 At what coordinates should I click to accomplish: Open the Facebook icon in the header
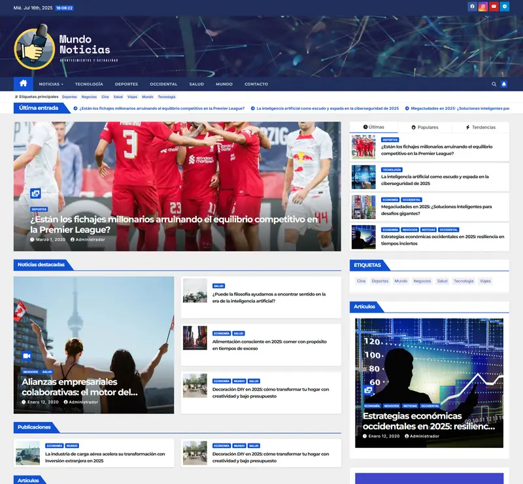point(472,6)
